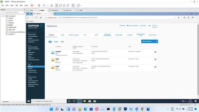This screenshot has width=199, height=112.
Task: Switch to Unity mode icon
Action: (68, 6)
